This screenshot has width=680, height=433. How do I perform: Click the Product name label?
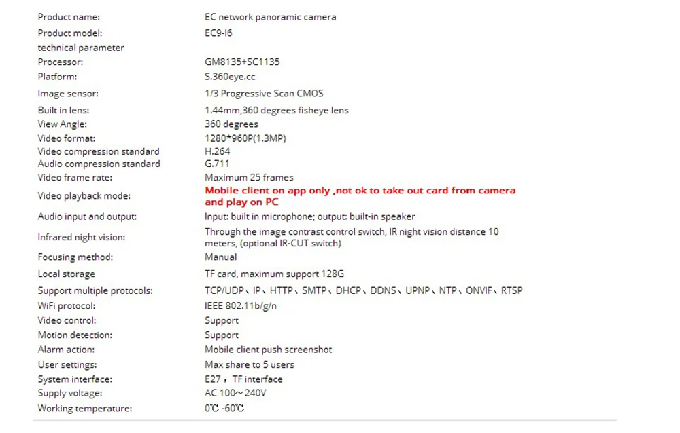point(69,17)
